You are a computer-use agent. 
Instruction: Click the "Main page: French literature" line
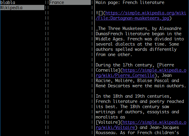pos(130,2)
